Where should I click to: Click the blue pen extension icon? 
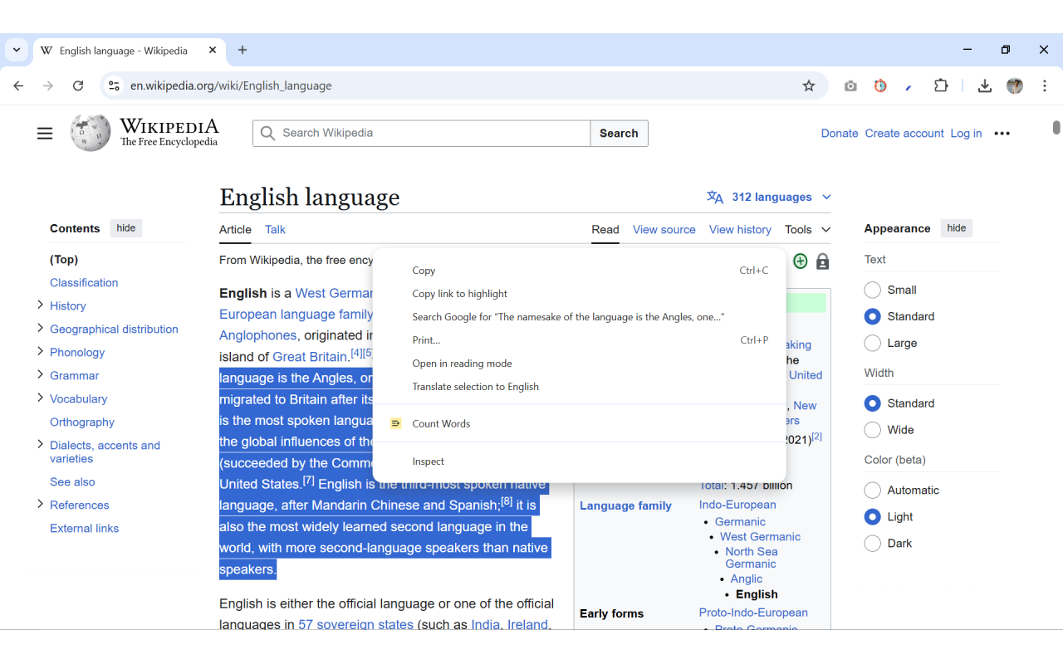point(909,86)
